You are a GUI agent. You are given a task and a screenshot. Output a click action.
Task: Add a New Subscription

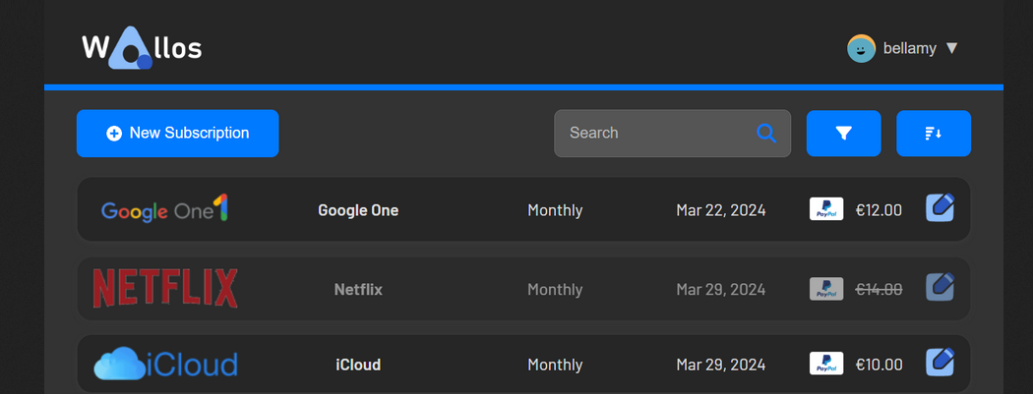pyautogui.click(x=178, y=134)
